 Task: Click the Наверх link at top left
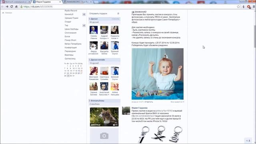[x=7, y=13]
